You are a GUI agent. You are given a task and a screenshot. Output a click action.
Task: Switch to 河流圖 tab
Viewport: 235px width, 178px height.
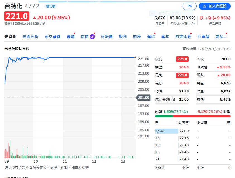click(107, 37)
